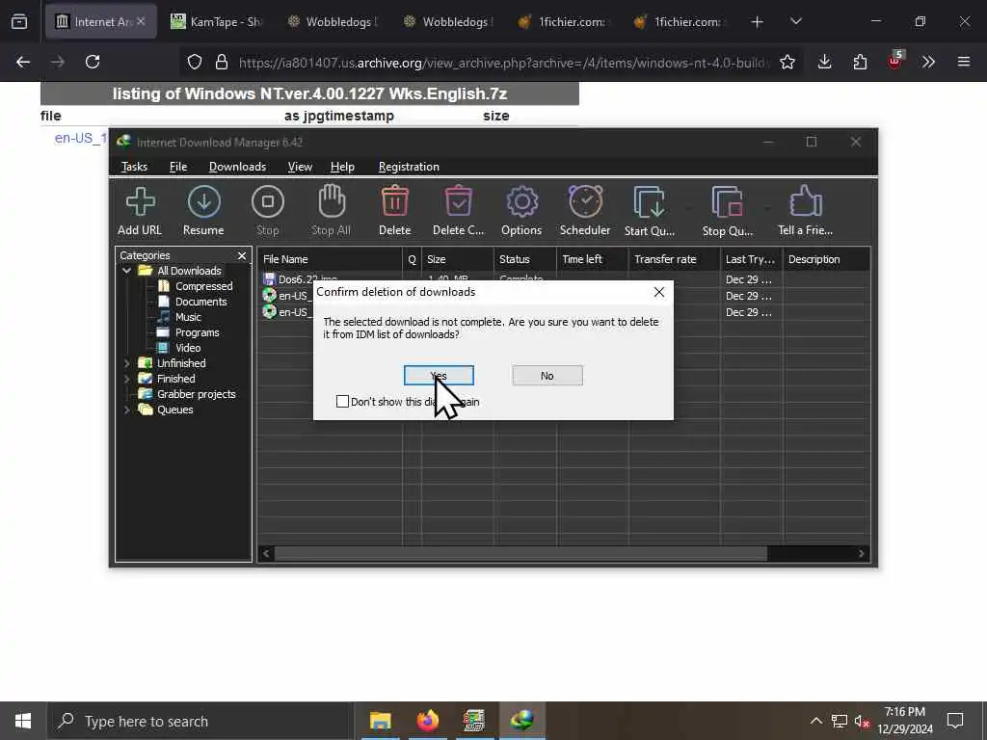This screenshot has height=740, width=987.
Task: Click the address bar URL
Action: (x=502, y=63)
